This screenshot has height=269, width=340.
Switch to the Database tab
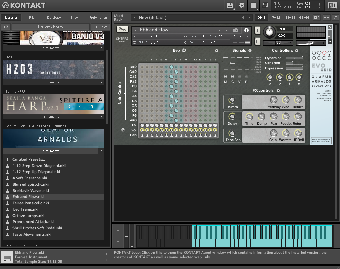tap(54, 18)
